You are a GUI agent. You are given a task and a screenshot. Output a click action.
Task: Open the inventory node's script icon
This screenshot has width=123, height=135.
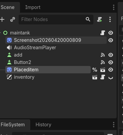[x=103, y=77]
